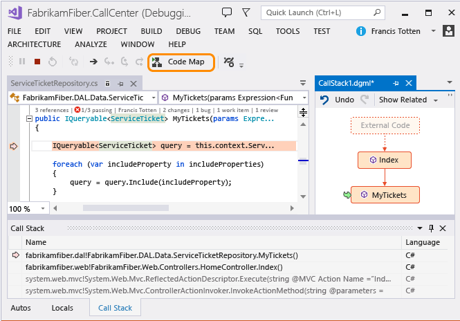
Task: Toggle auto hide pin on Call Stack
Action: pos(431,228)
